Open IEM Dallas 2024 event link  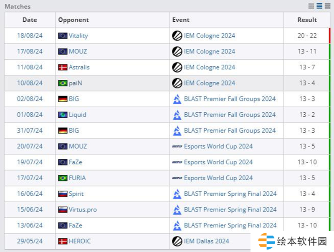tap(206, 241)
